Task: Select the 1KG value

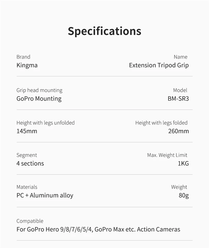Action: (x=183, y=163)
